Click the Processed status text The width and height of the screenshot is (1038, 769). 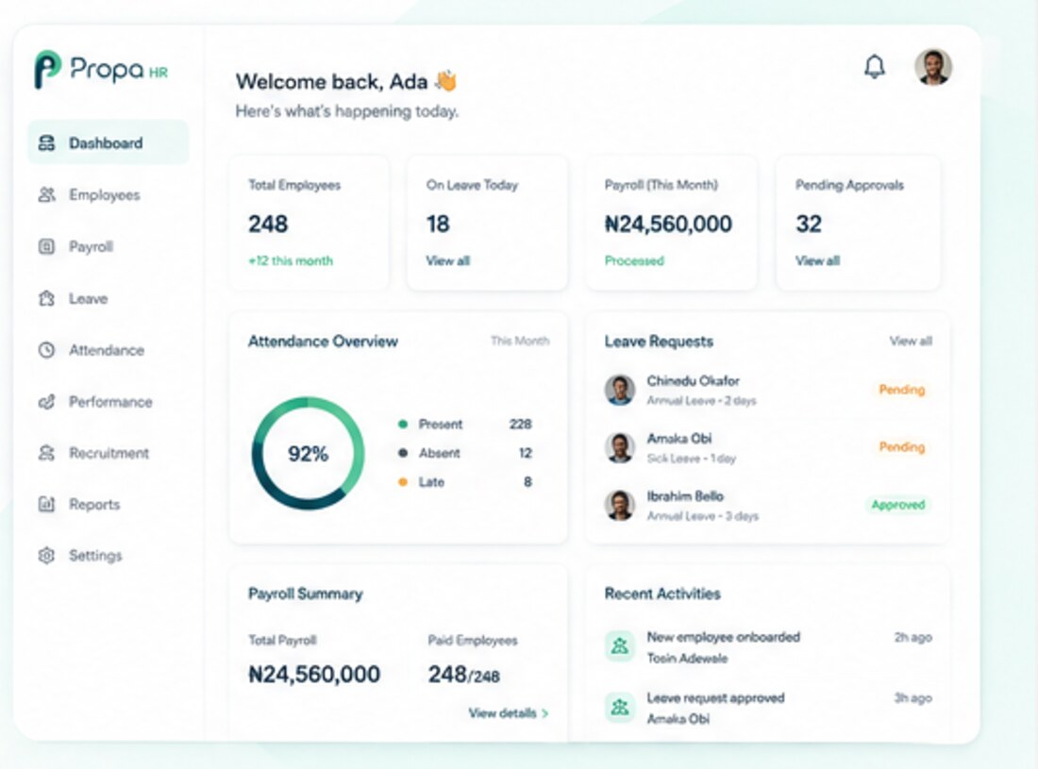click(634, 260)
